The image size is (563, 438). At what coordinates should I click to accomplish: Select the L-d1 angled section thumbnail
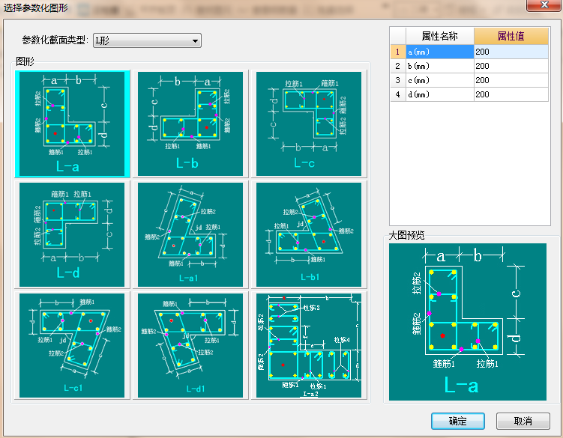pos(190,345)
